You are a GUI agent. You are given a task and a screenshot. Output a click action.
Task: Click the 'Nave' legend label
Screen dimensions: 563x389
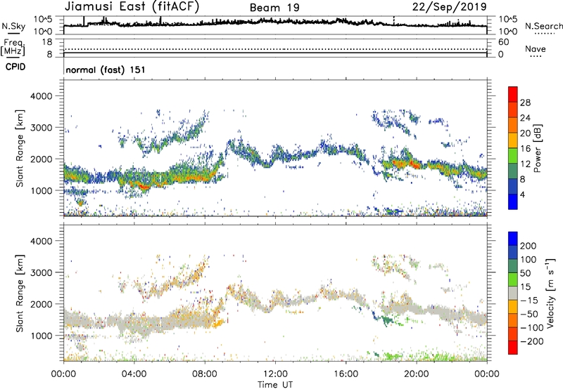coord(536,48)
